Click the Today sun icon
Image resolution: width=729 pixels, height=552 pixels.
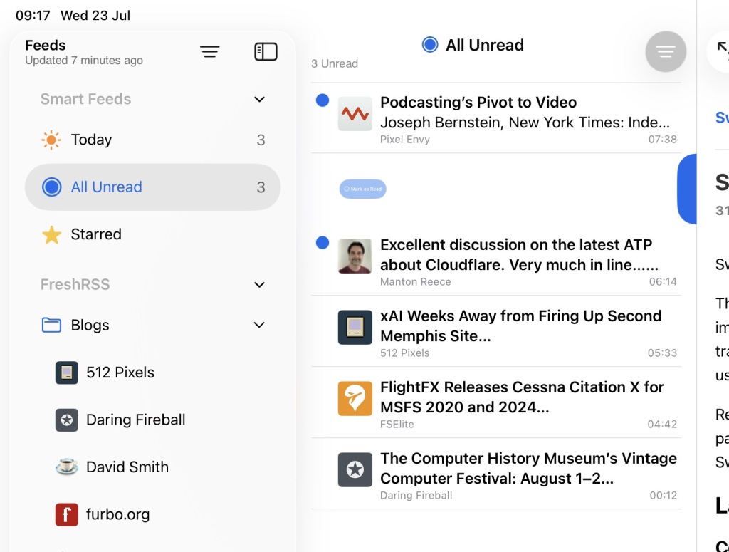(x=51, y=140)
